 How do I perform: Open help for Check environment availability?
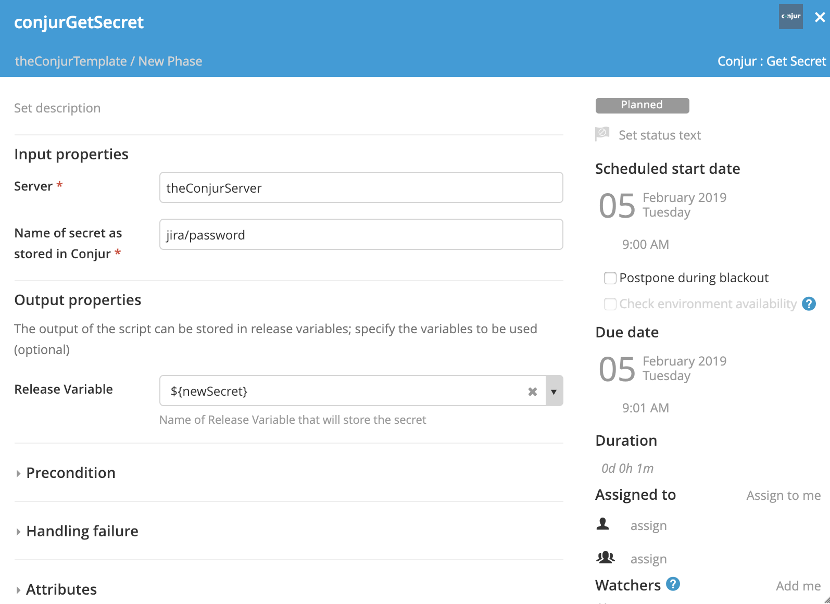coord(809,304)
